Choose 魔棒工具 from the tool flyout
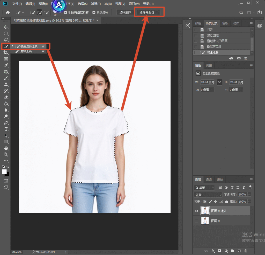 click(29, 51)
